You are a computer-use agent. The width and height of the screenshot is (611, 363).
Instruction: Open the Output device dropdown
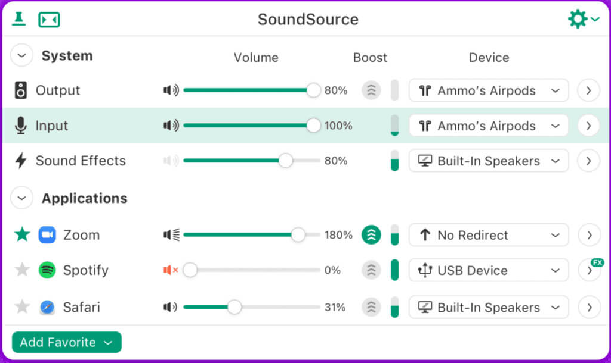click(489, 90)
